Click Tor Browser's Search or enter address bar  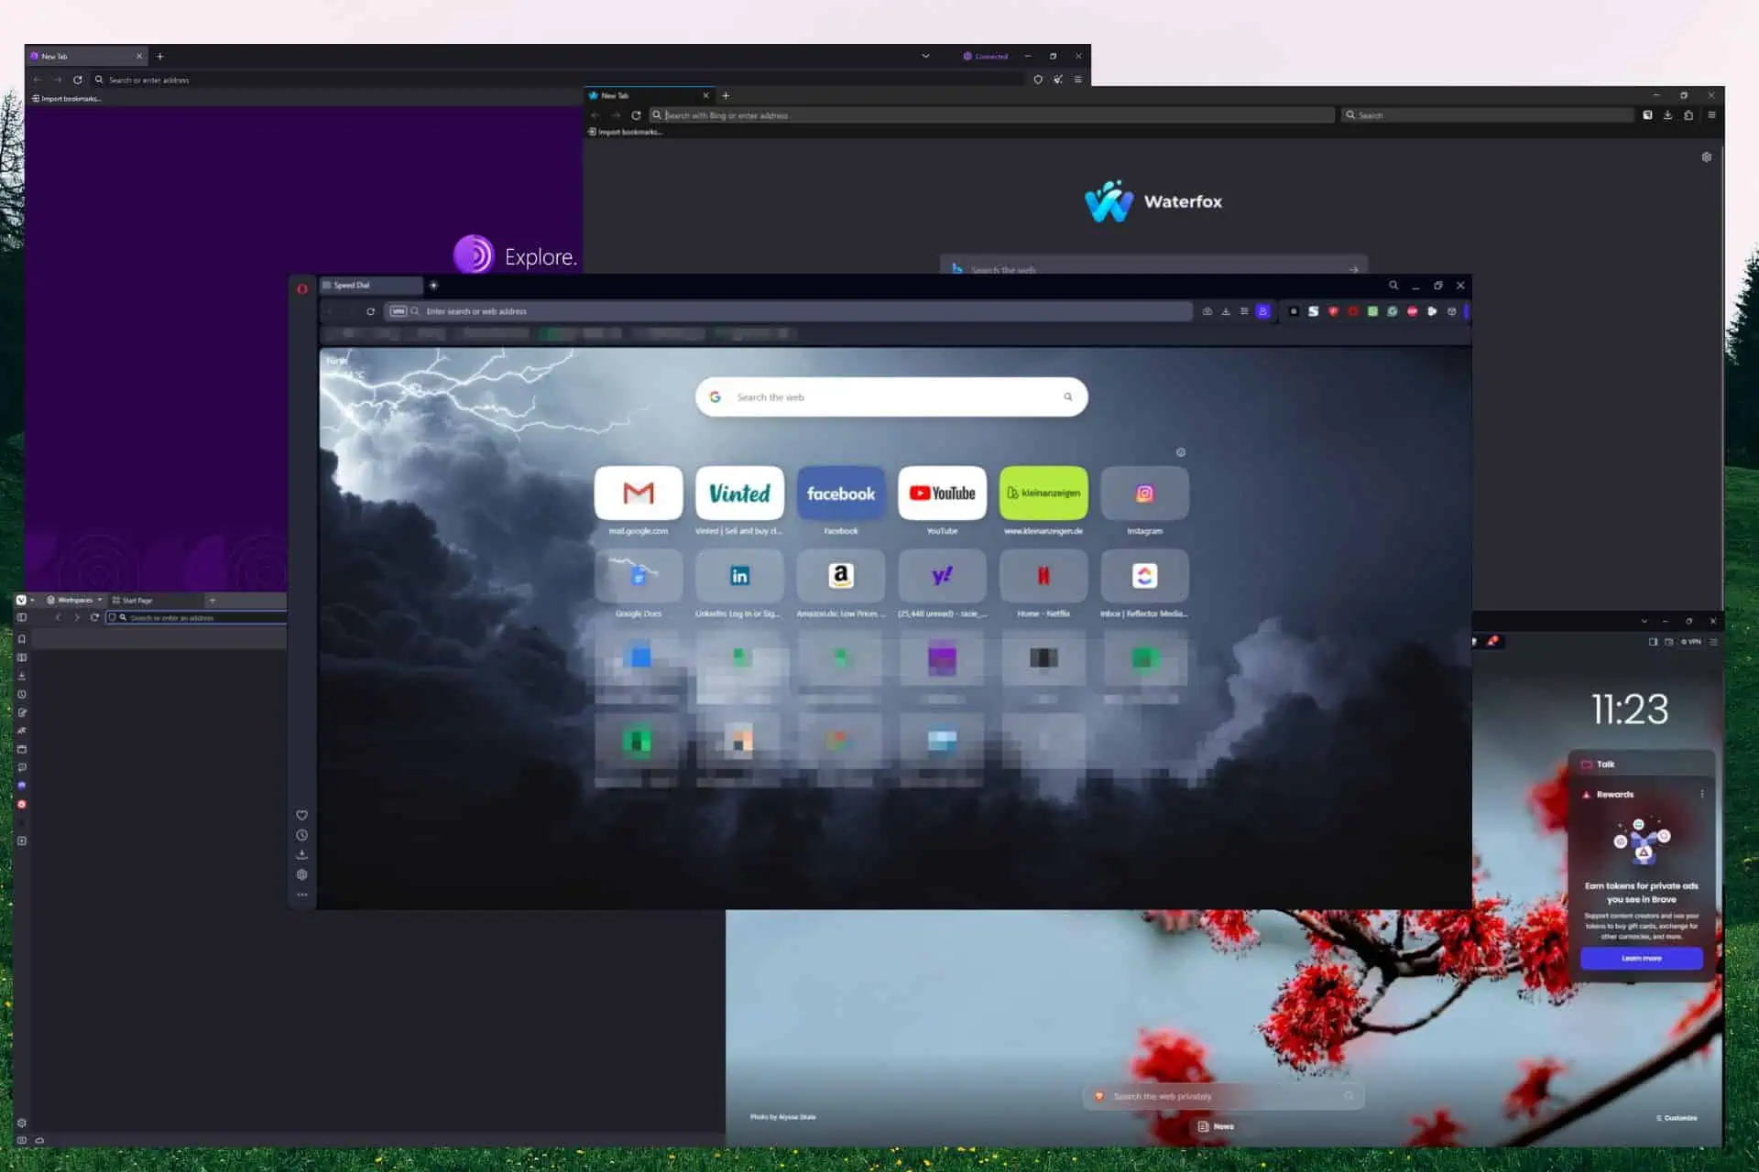click(558, 80)
